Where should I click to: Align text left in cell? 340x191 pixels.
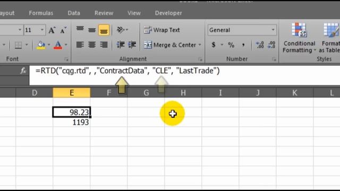pos(80,45)
